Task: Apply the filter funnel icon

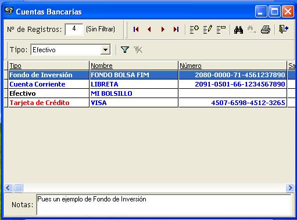Action: click(x=125, y=50)
